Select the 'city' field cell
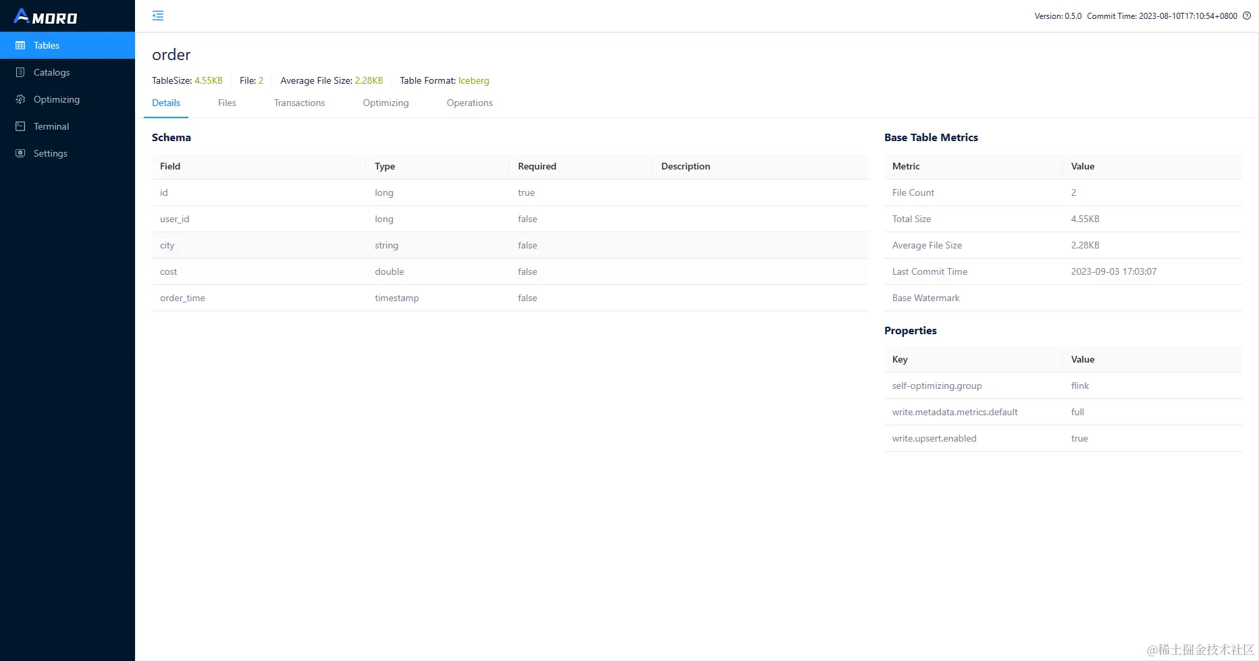The image size is (1259, 661). tap(259, 245)
